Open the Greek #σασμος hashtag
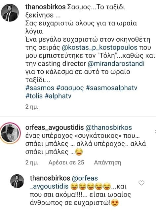This screenshot has width=156, height=215. [70, 88]
